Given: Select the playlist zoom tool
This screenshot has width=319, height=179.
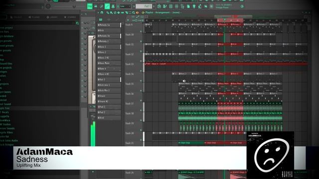Looking at the screenshot, I should 134,12.
